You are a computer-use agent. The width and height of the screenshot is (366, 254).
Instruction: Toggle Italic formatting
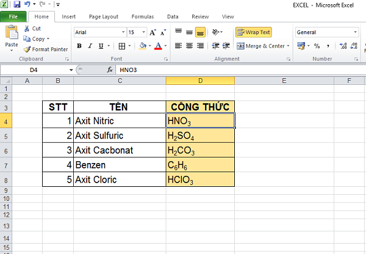click(x=89, y=46)
